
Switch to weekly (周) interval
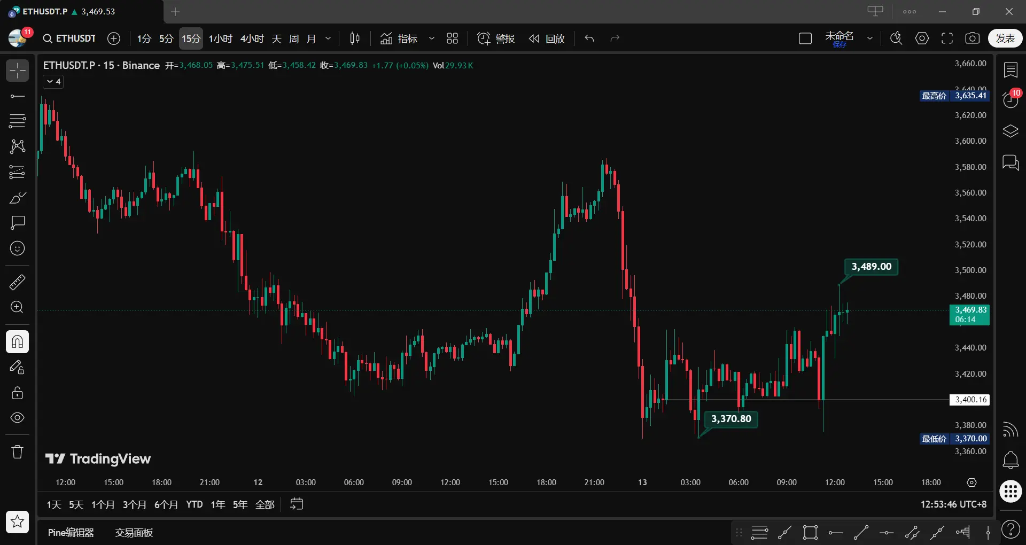click(294, 38)
